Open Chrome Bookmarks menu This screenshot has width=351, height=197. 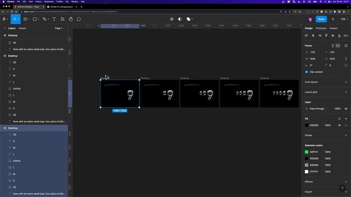49,2
